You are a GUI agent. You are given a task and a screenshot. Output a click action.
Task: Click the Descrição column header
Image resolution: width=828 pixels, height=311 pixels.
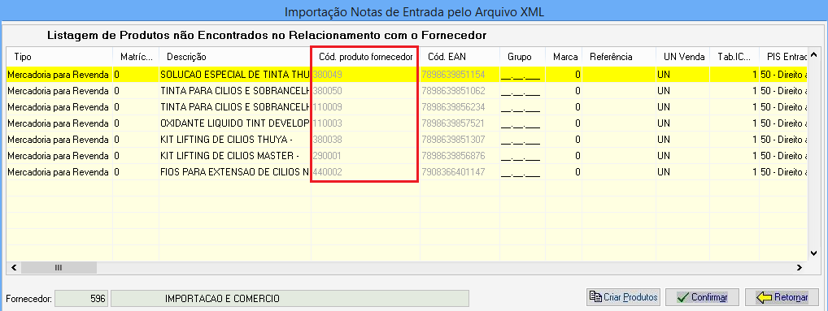[234, 56]
